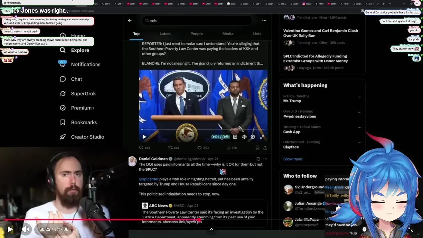
Task: Switch to the Latest search tab
Action: tap(165, 34)
